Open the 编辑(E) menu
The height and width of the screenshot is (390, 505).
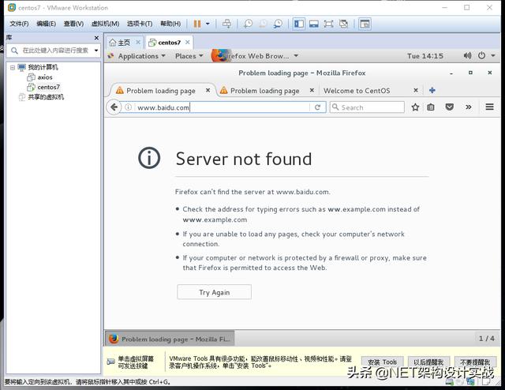pos(46,24)
